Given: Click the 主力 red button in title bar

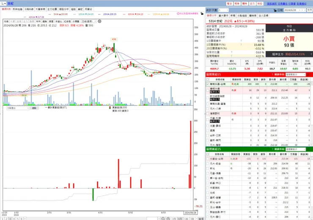Looking at the screenshot, I should (253, 3).
